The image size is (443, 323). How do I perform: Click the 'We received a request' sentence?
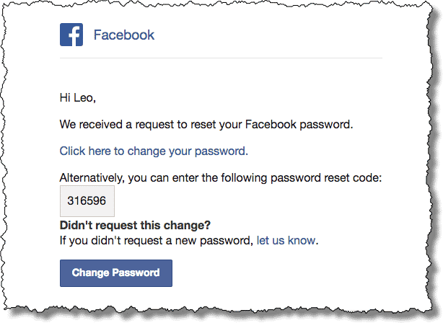coord(206,124)
